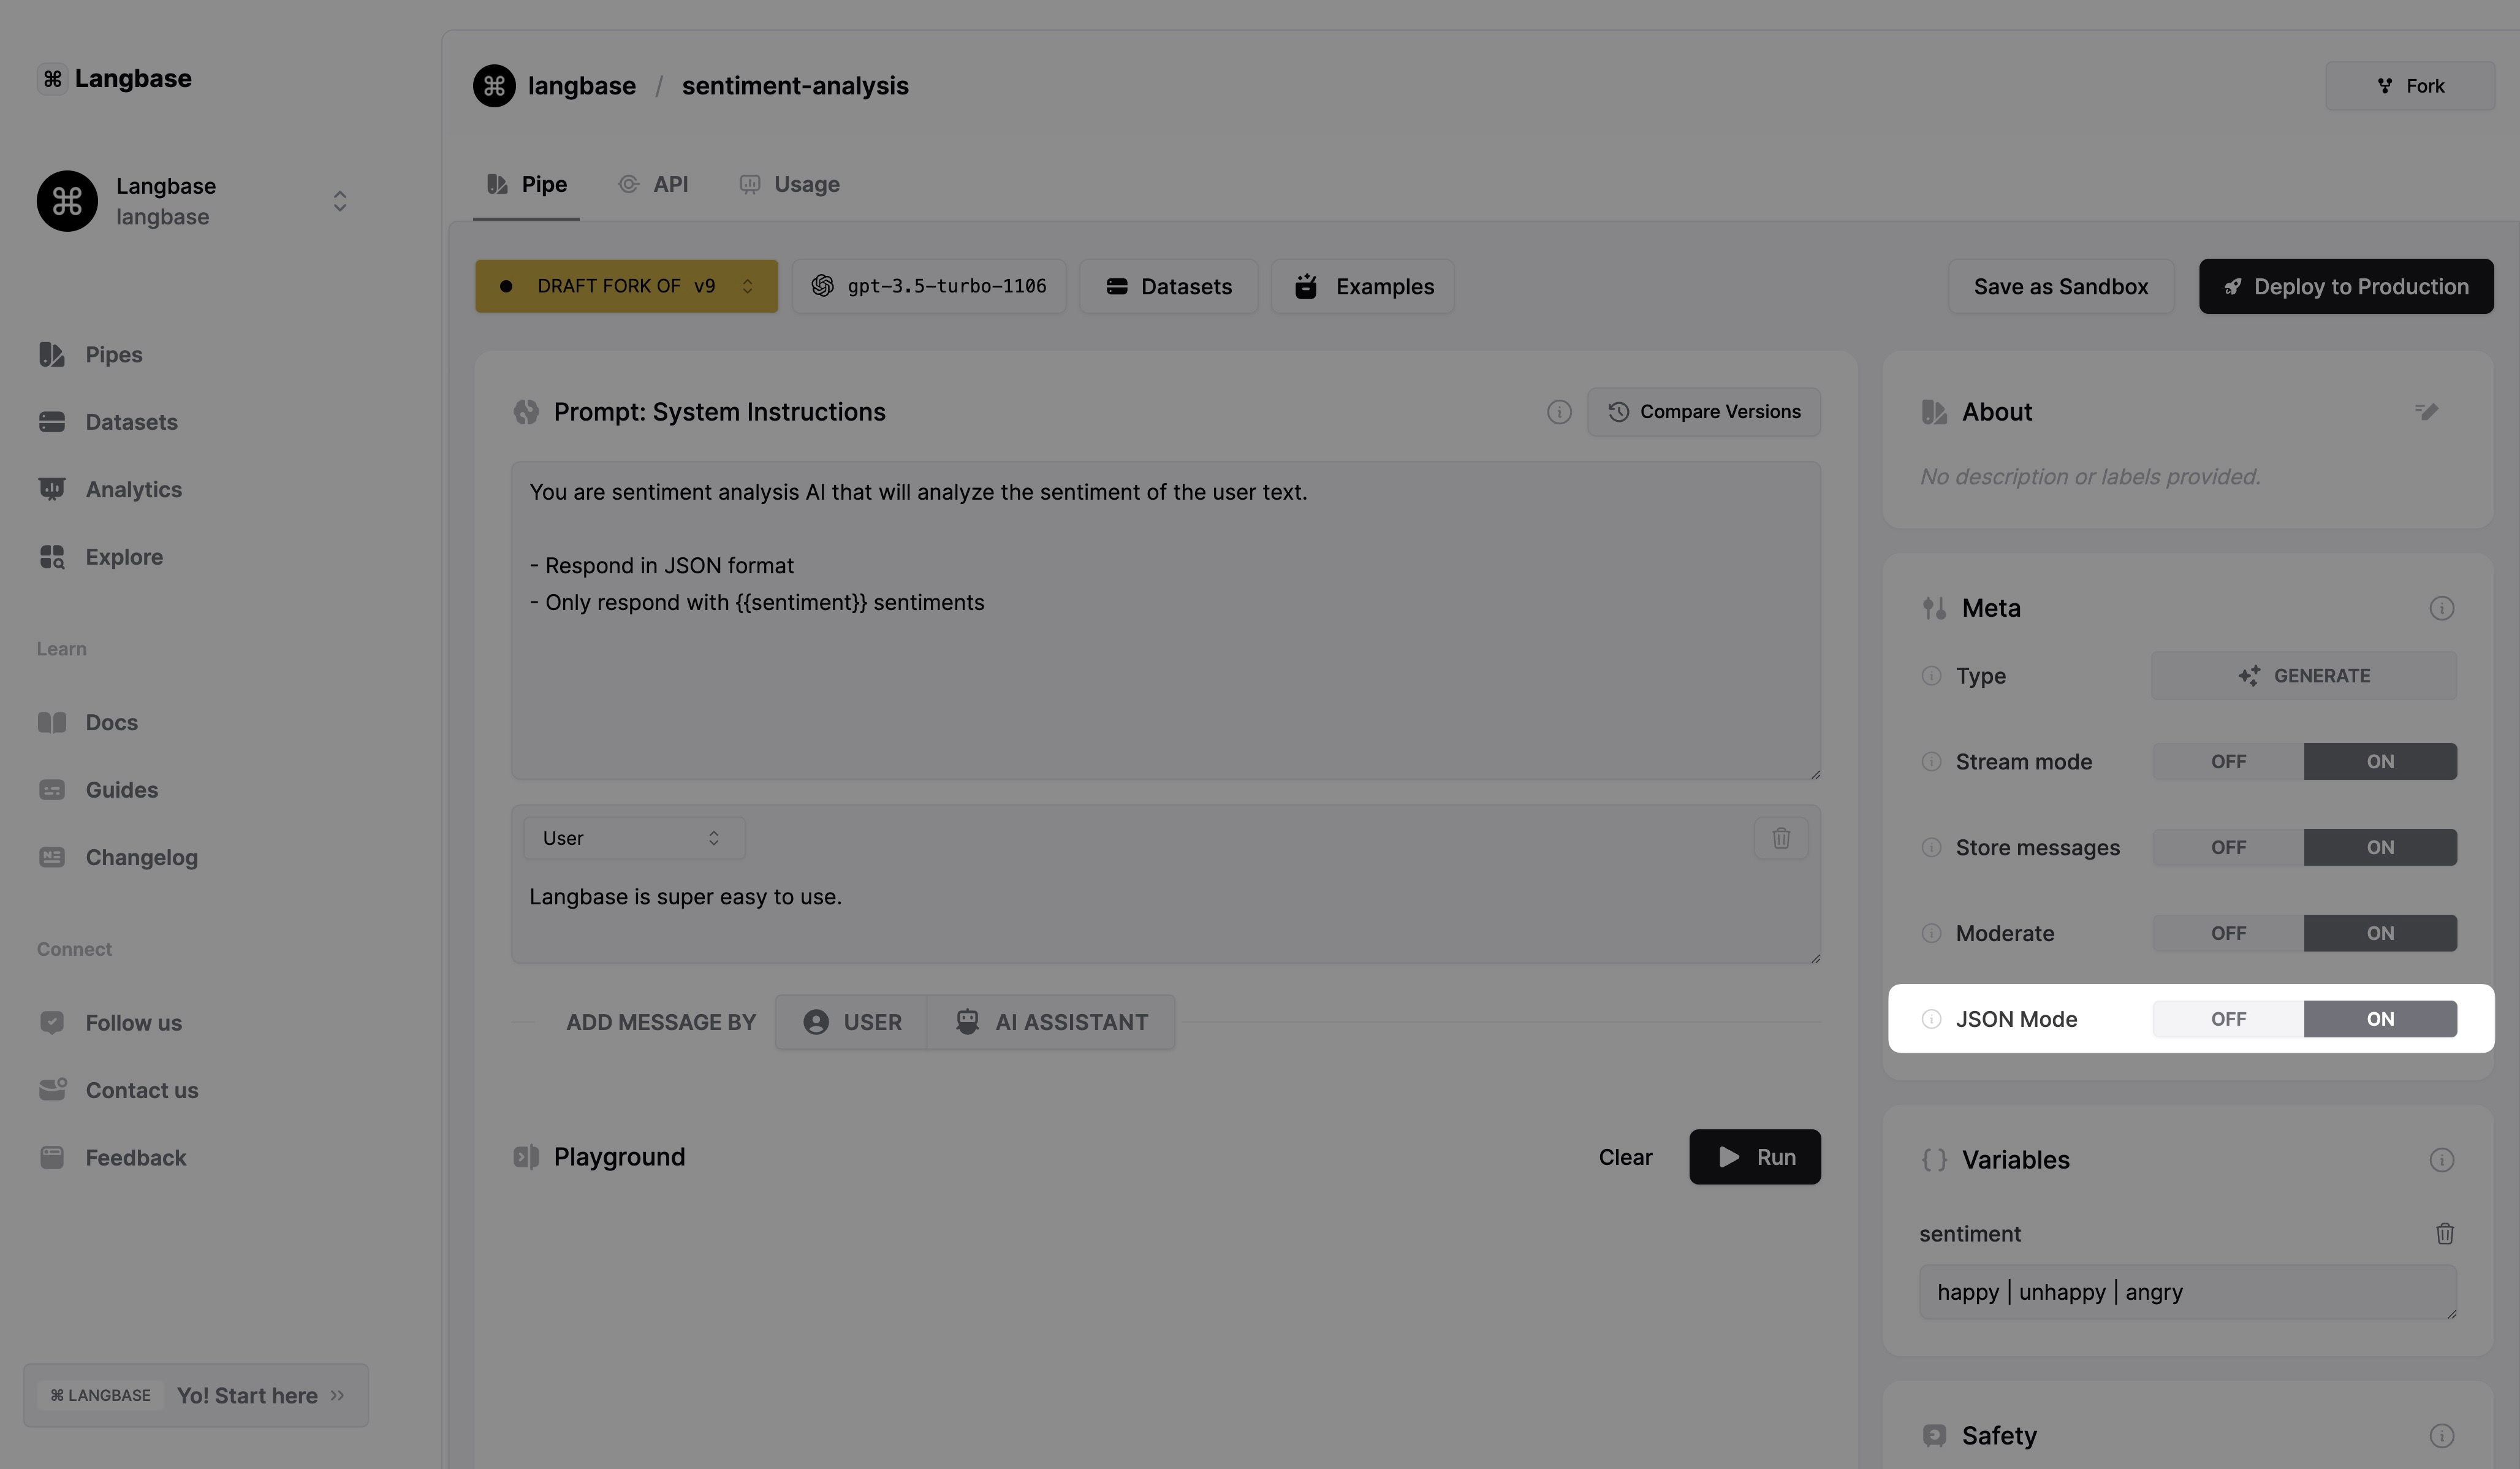2520x1469 pixels.
Task: Open the DRAFT FORK OF v9 version dropdown
Action: pos(626,286)
